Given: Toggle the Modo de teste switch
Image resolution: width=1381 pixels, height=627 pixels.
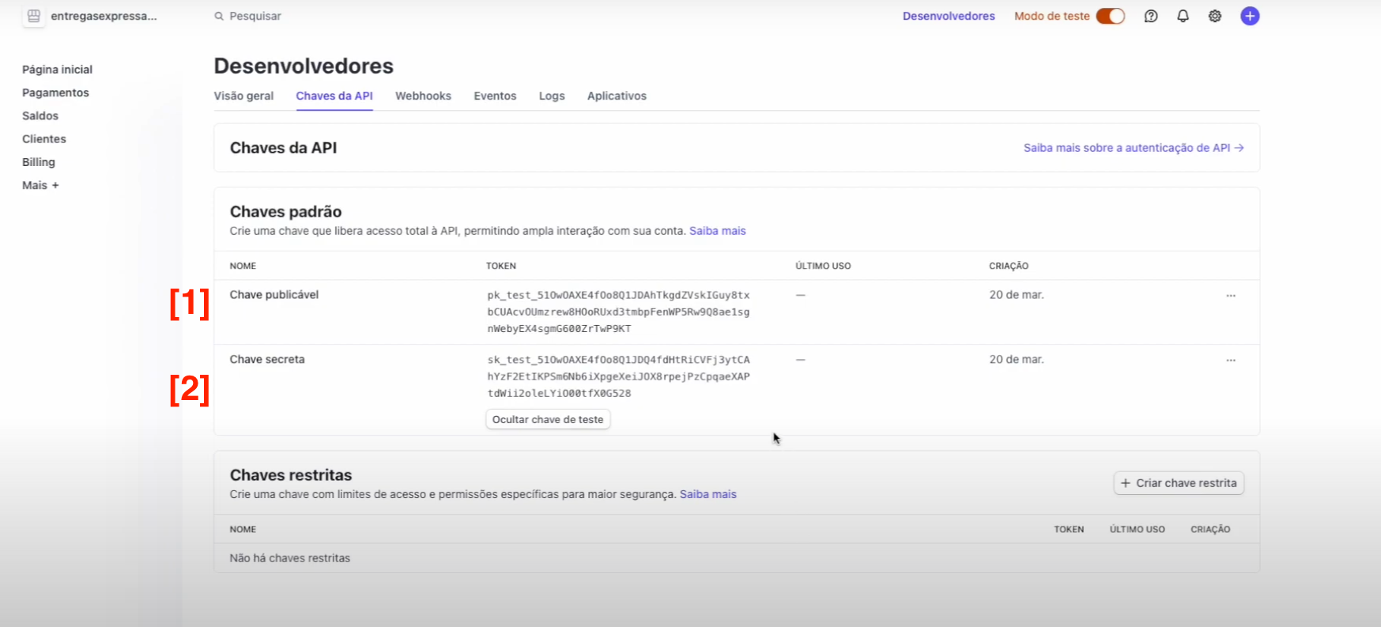Looking at the screenshot, I should [1110, 16].
